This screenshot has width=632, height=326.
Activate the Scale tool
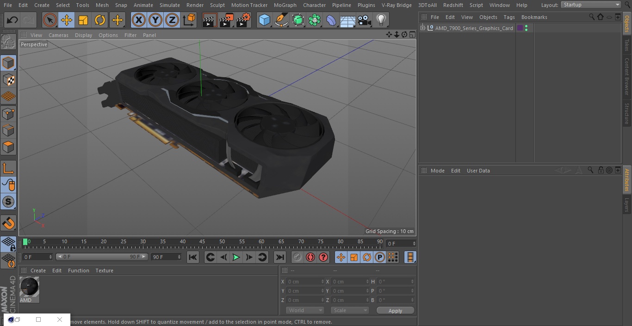83,20
